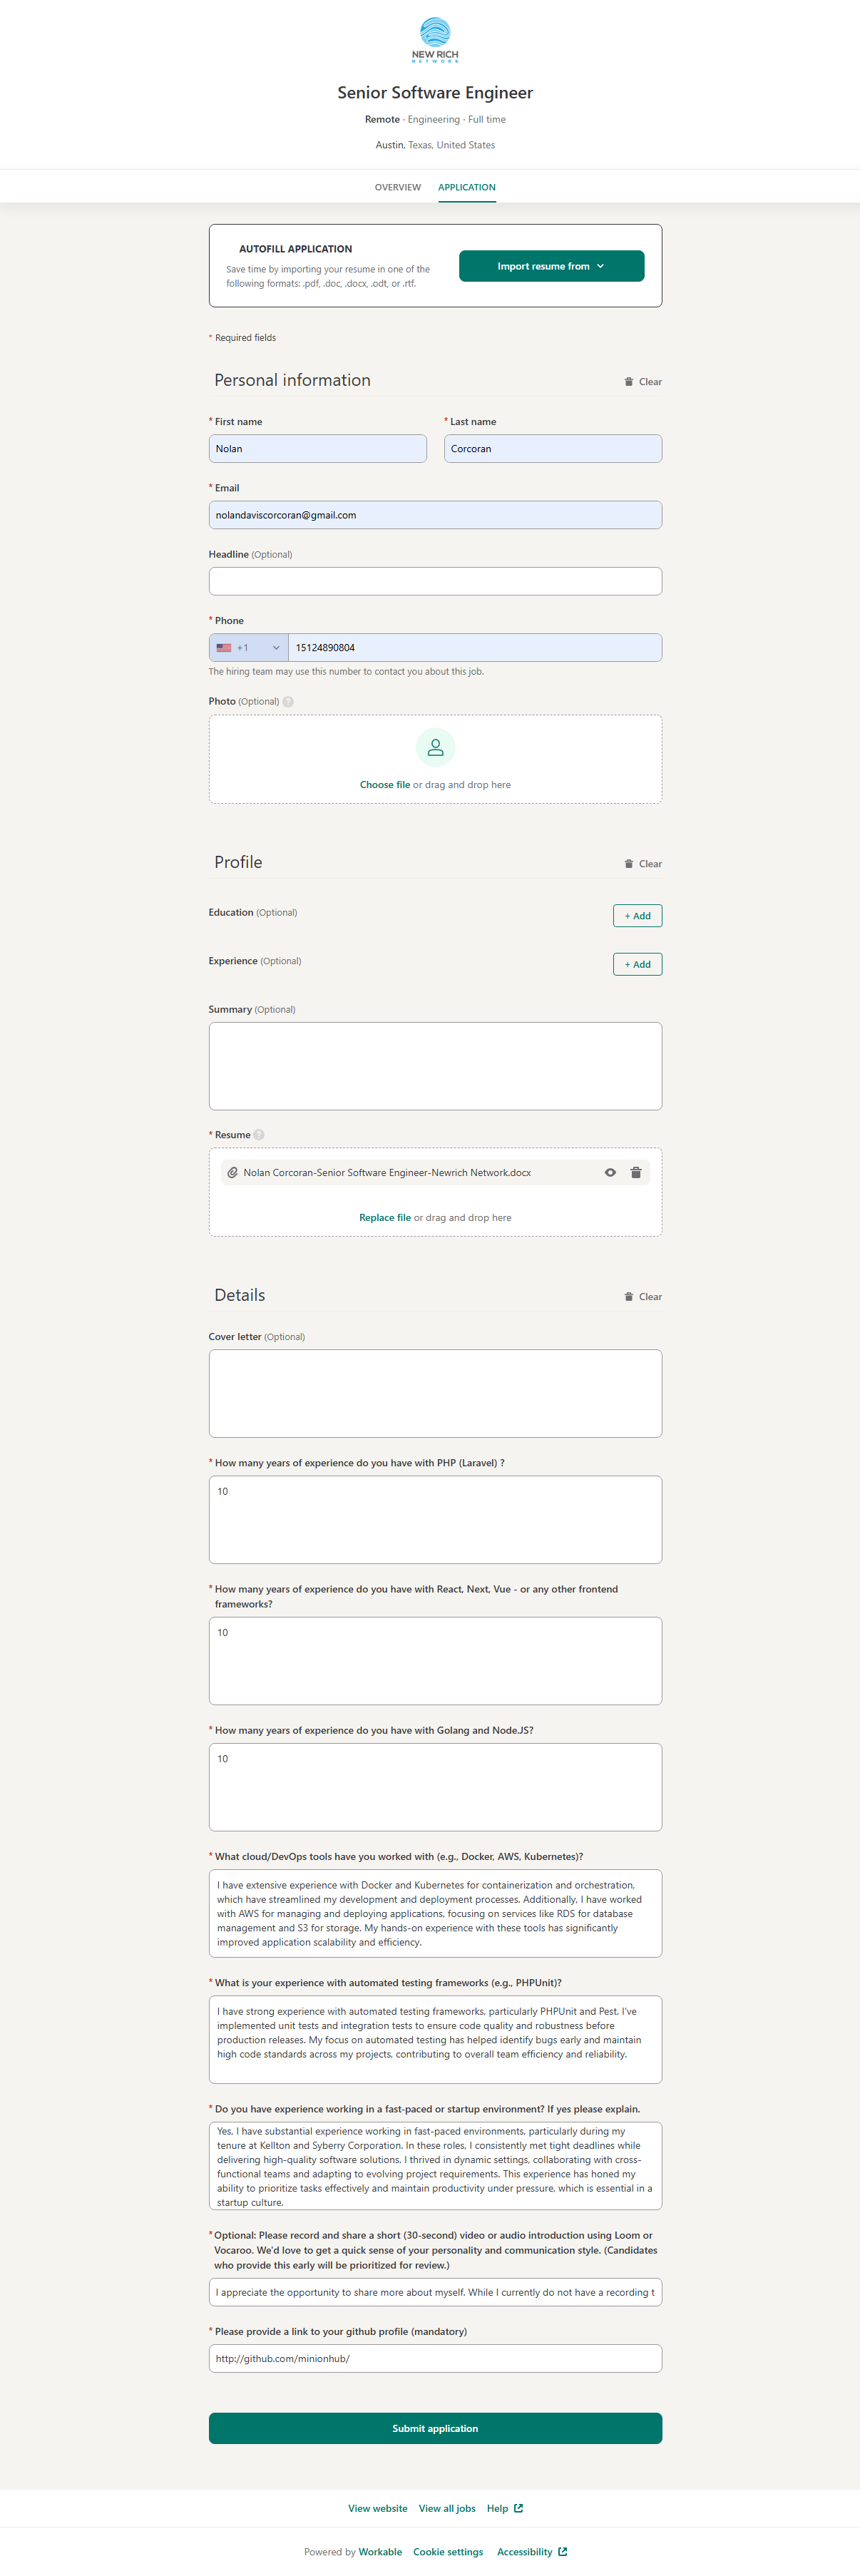Add an Experience entry

637,965
